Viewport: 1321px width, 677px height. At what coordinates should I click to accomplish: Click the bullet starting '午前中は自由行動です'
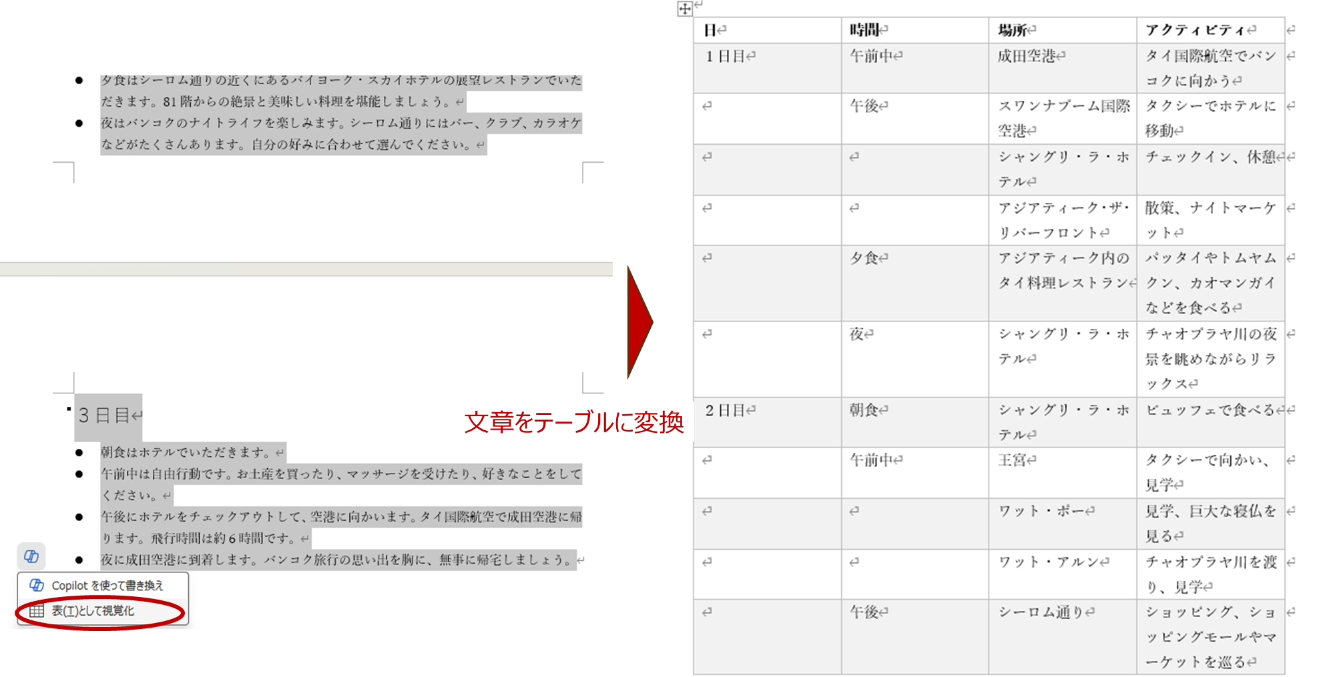coord(341,484)
